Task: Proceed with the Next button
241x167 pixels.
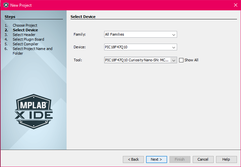Action: click(x=156, y=159)
